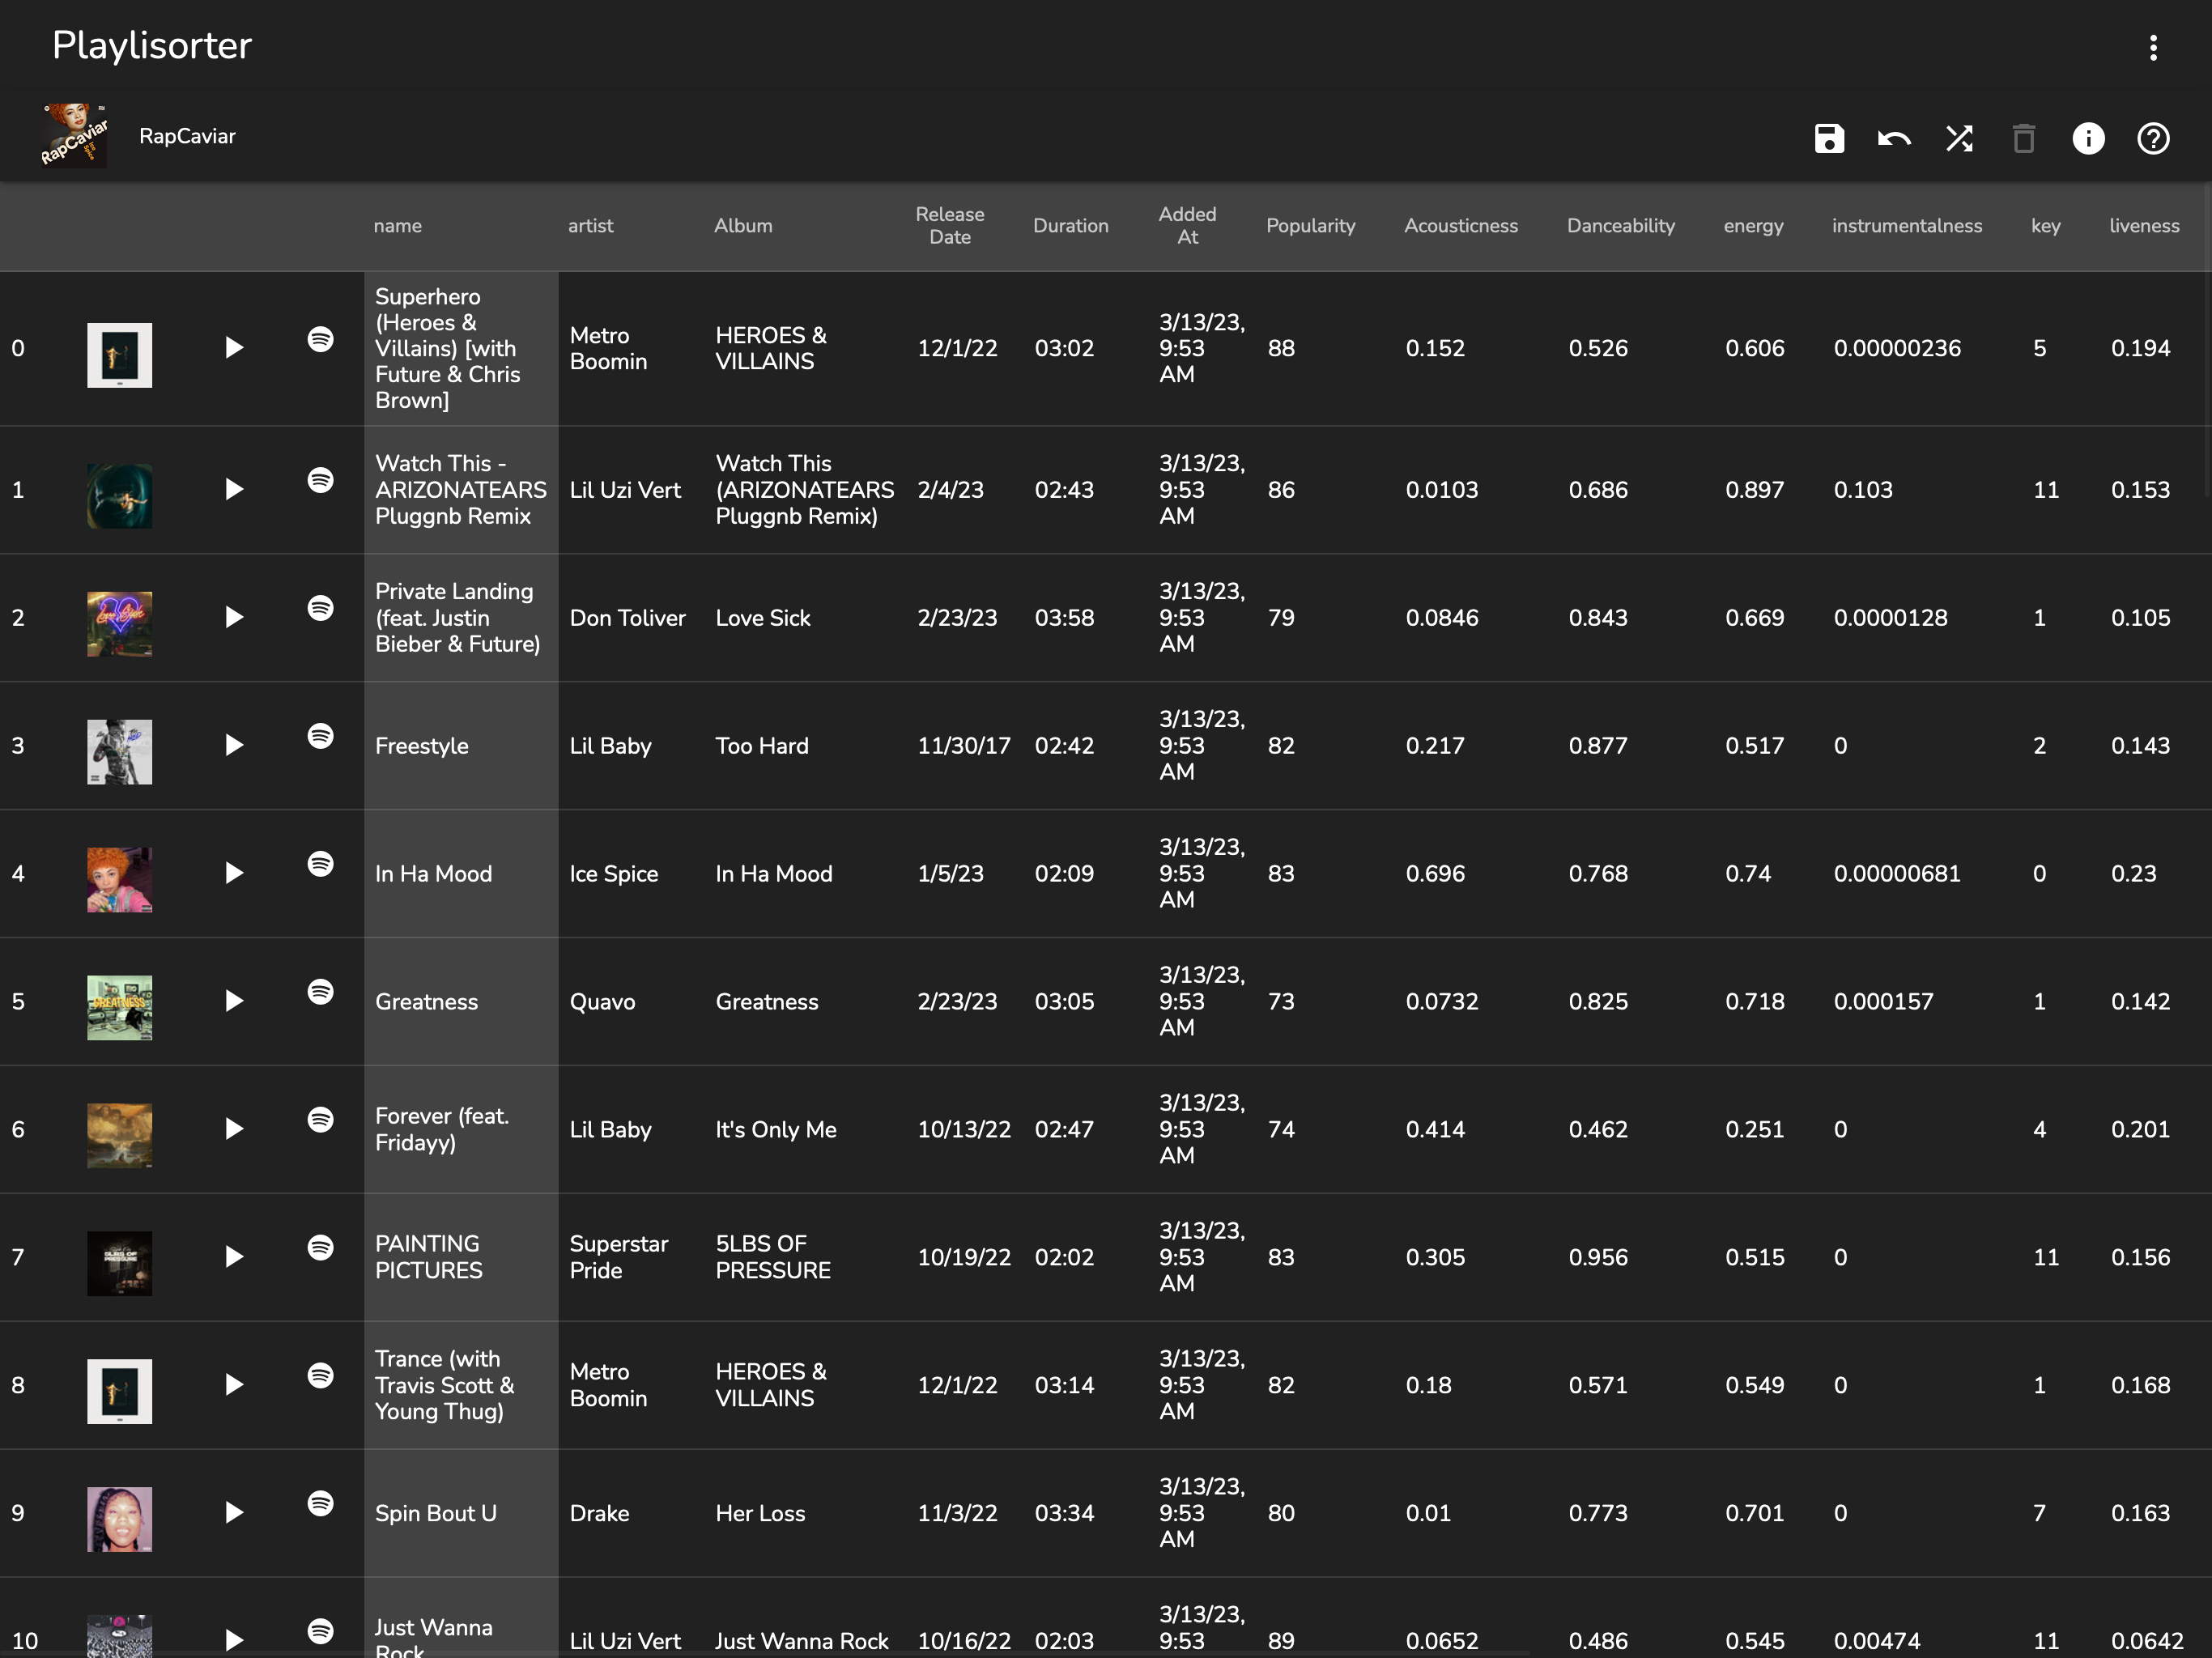Open three-dot menu at top right
Screen dimensions: 2212x1658
click(2153, 47)
